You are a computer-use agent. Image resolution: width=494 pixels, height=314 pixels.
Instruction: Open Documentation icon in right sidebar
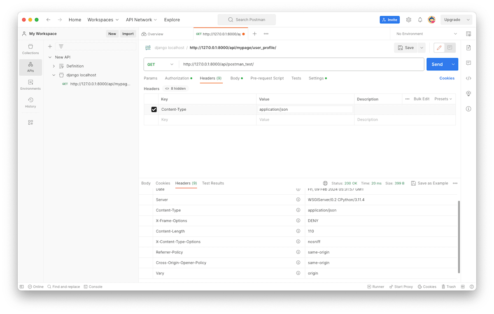coord(468,48)
